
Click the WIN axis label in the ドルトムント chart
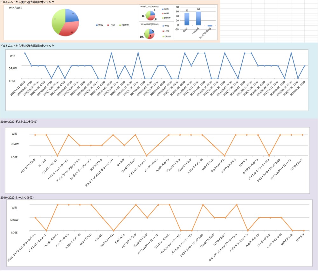[x=14, y=134]
